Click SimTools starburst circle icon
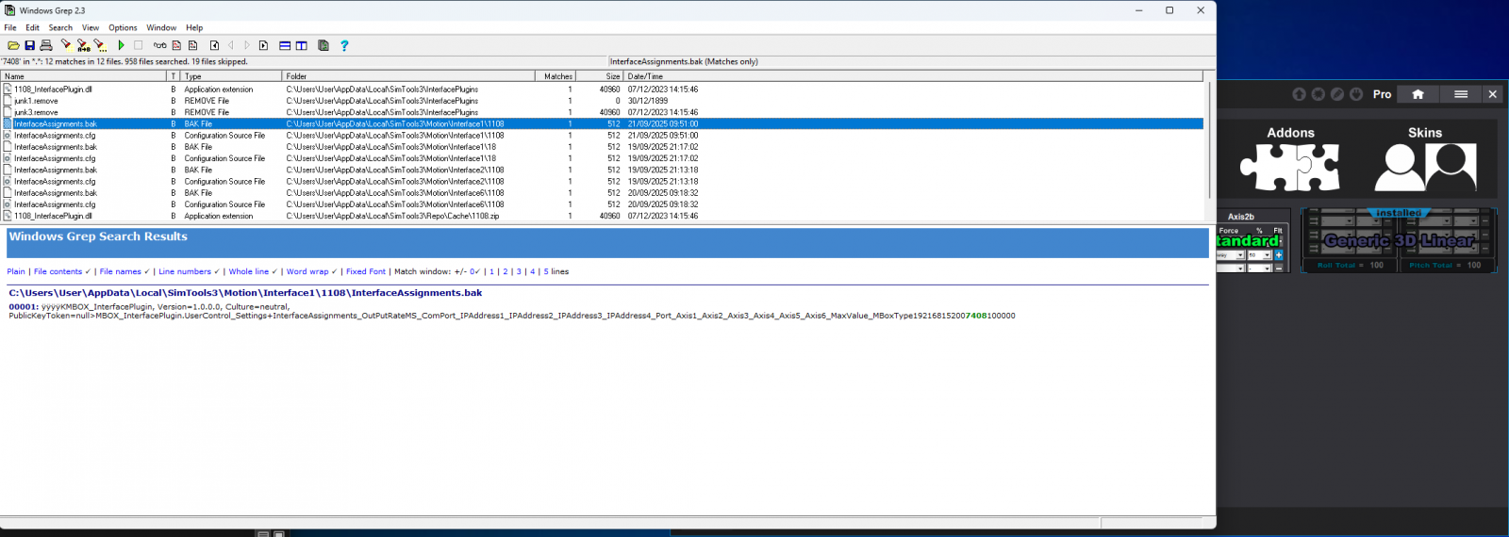Viewport: 1509px width, 537px height. point(1318,94)
